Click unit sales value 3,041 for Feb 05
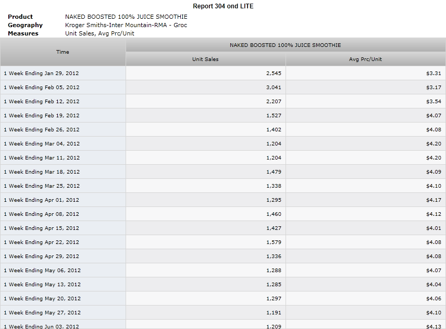 (x=274, y=88)
